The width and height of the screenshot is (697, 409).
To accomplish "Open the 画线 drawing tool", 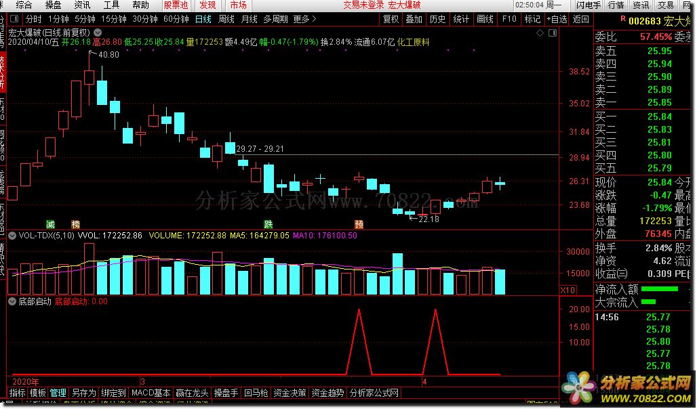I will [485, 19].
